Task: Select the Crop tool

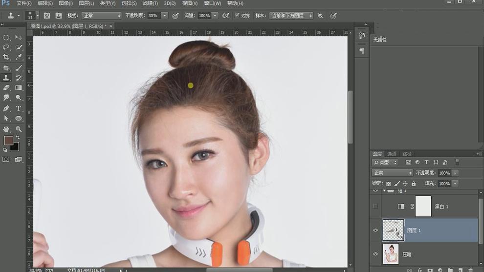Action: pyautogui.click(x=6, y=57)
